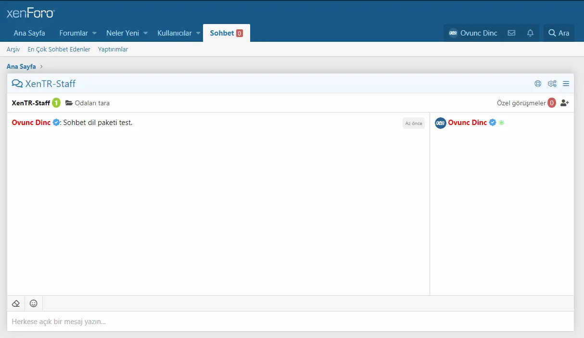Open En Çok Sohbet Edenler link
The image size is (584, 338).
[x=59, y=50]
